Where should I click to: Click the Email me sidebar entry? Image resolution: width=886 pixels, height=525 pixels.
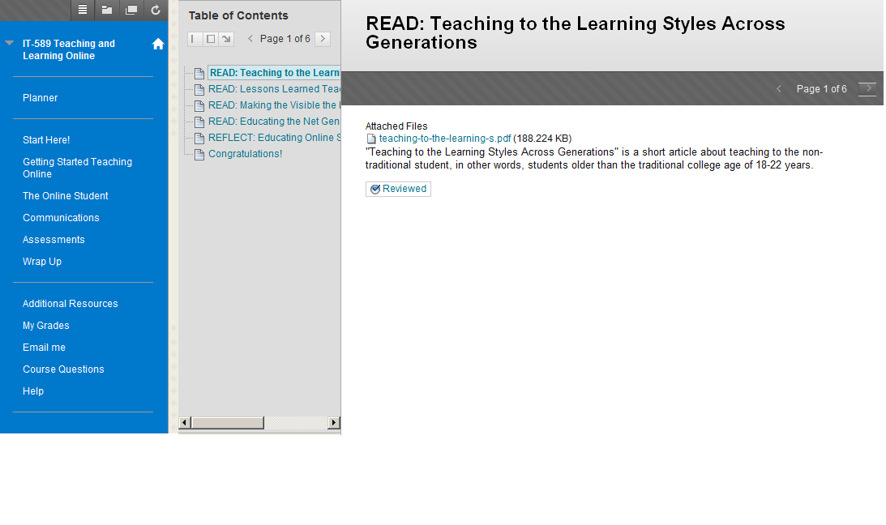tap(44, 347)
